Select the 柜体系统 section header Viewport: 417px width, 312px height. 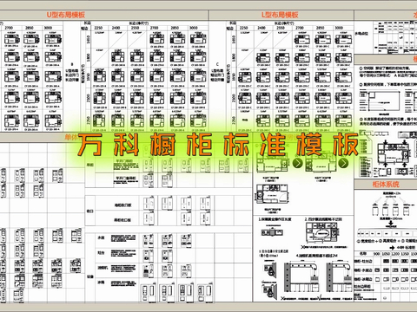pyautogui.click(x=386, y=184)
